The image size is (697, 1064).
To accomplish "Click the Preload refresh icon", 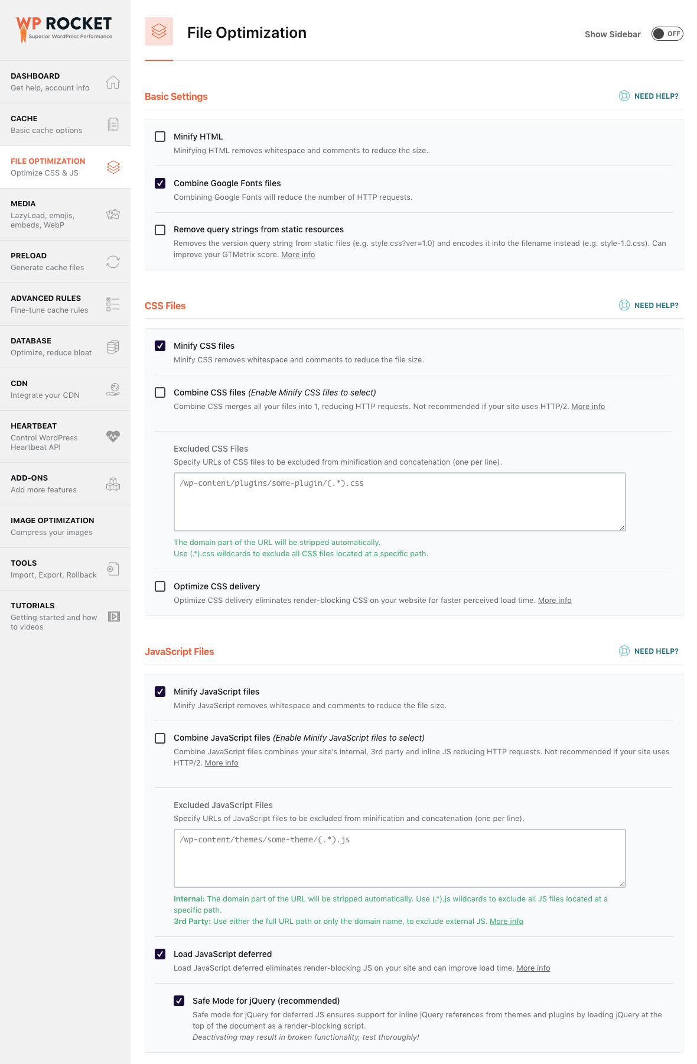I will 113,261.
